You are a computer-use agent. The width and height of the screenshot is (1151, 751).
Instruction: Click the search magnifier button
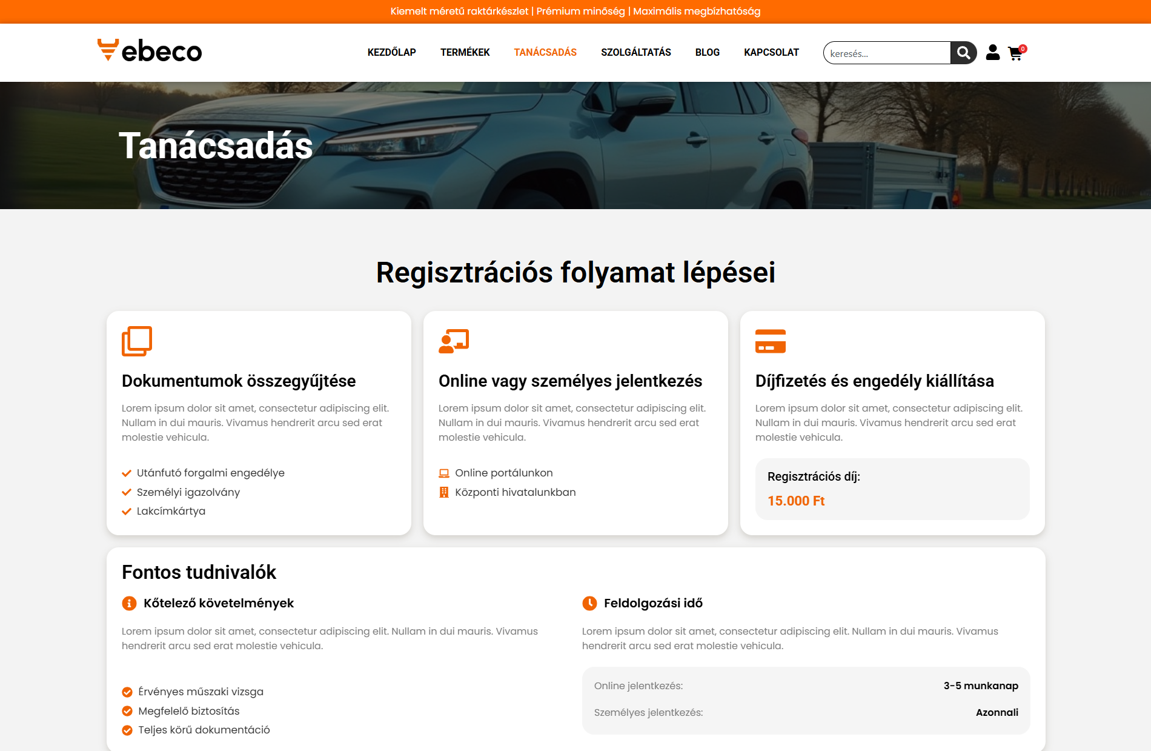tap(963, 53)
